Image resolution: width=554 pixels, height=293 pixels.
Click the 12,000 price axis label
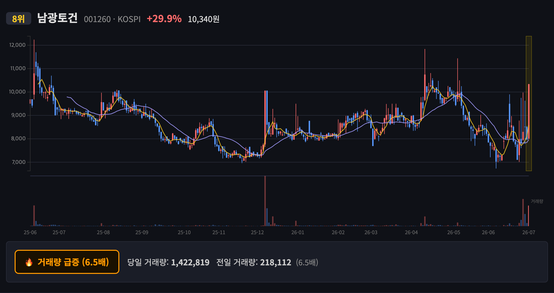(17, 45)
